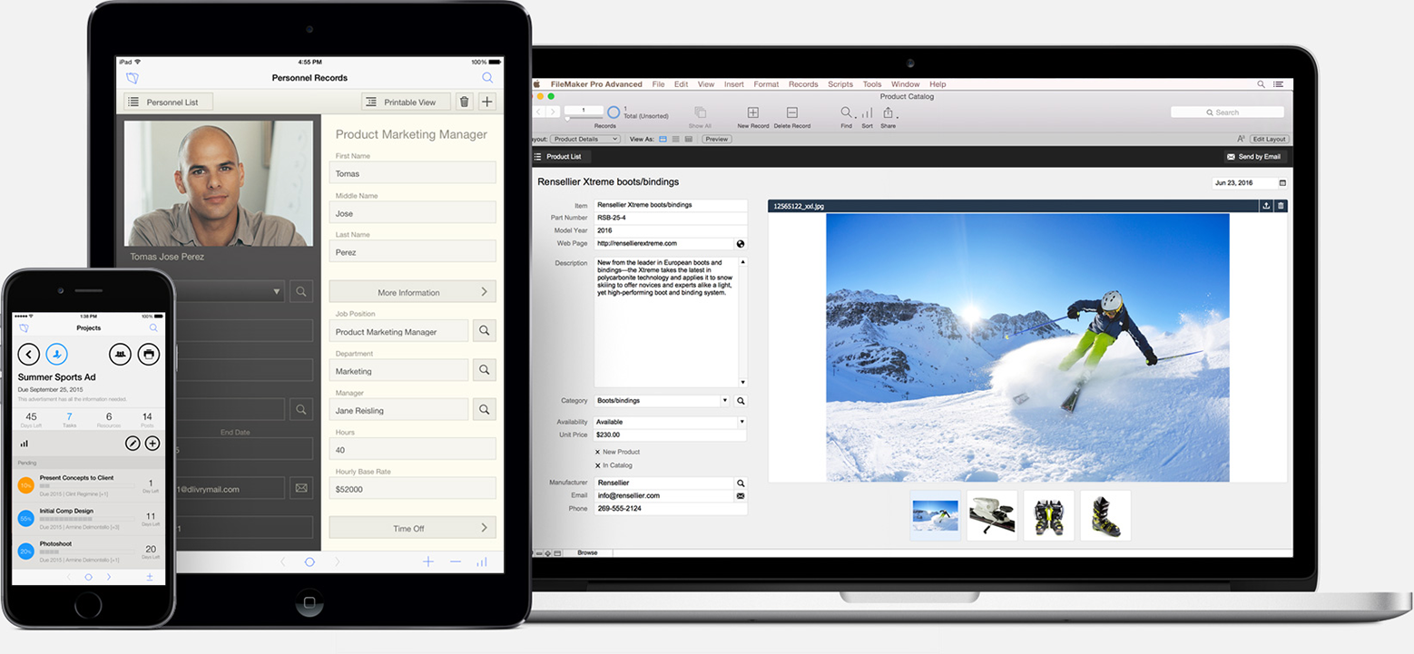The image size is (1414, 654).
Task: Tap the trash icon on iPad Personnel Records
Action: (x=465, y=102)
